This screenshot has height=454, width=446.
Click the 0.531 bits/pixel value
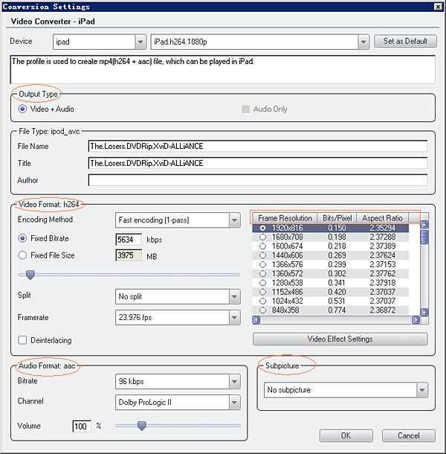(337, 301)
